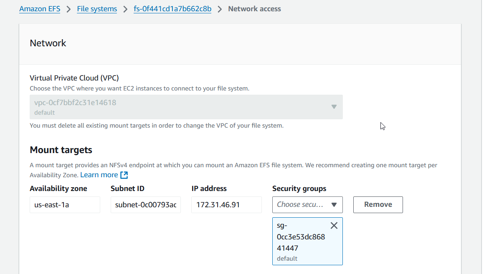Click breadcrumb chevron after Amazon EFS

click(x=68, y=9)
